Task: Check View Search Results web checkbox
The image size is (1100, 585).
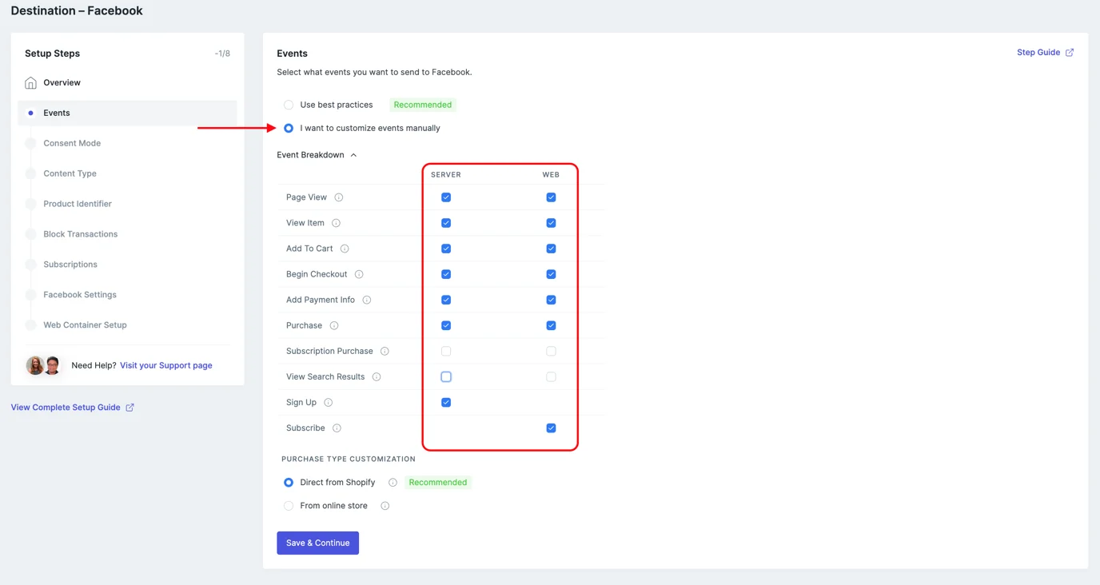Action: (x=551, y=376)
